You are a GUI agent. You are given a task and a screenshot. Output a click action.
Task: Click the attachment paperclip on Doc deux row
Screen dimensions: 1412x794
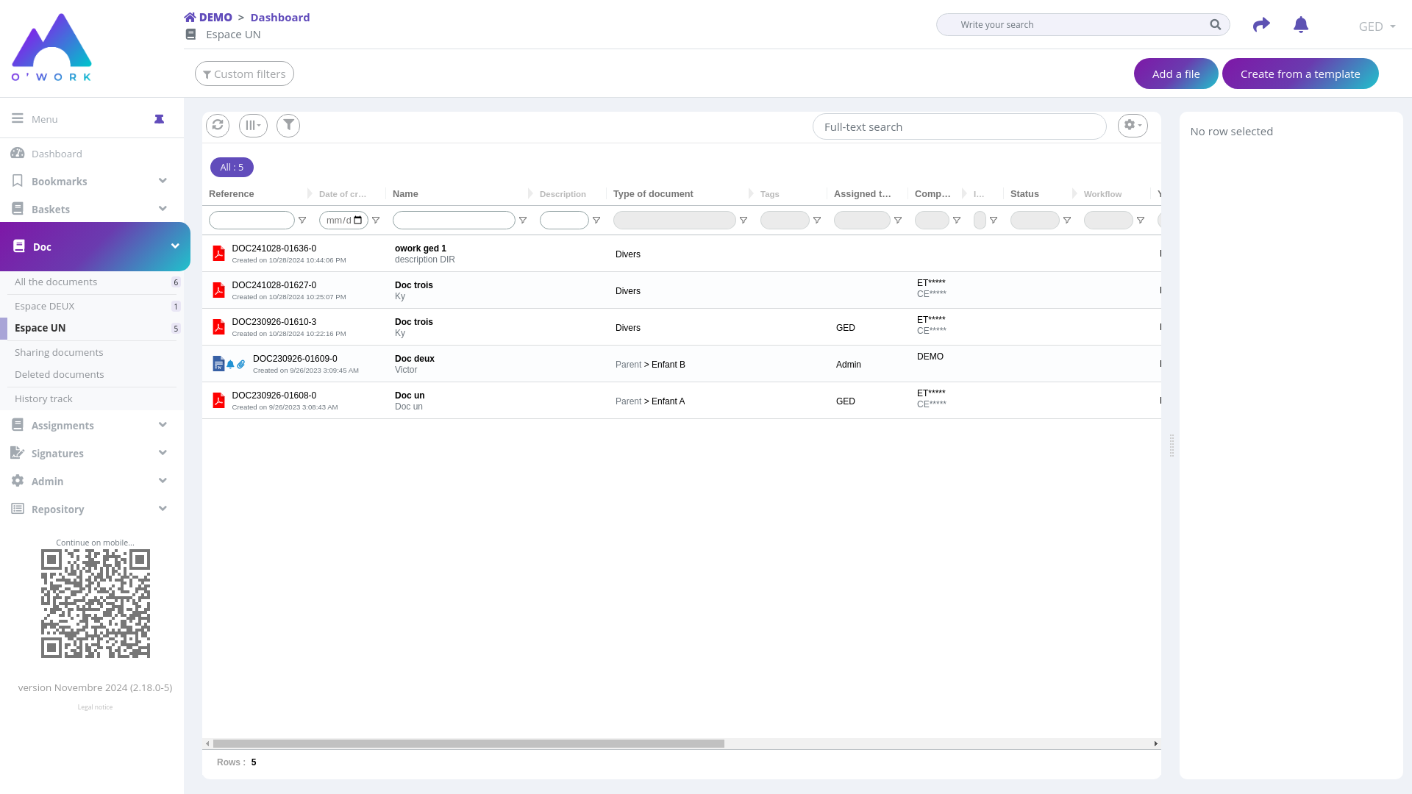pos(241,365)
